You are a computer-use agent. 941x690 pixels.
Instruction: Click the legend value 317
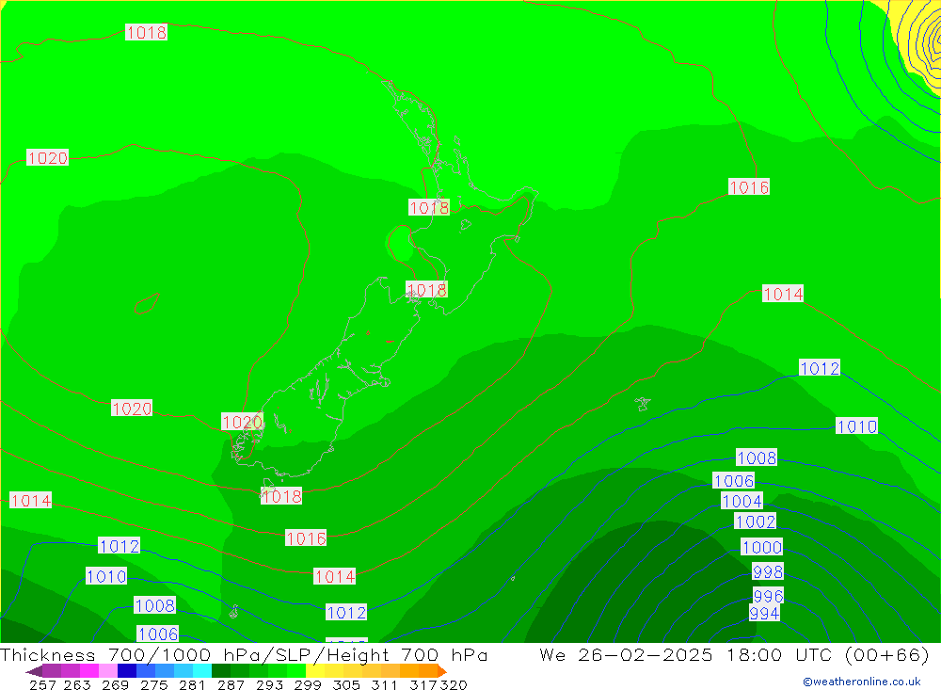coord(423,684)
